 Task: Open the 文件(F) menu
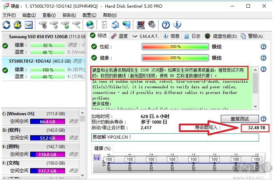click(x=9, y=15)
